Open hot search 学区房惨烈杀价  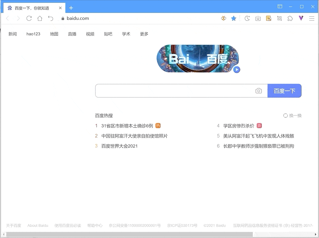point(239,126)
